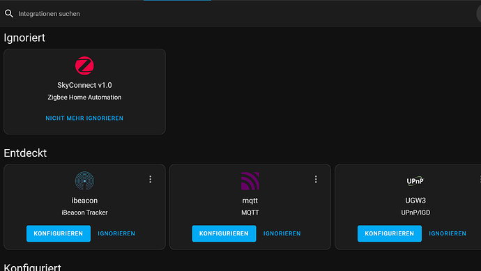The height and width of the screenshot is (271, 481).
Task: Click the Zigbee Home Automation label
Action: point(84,98)
